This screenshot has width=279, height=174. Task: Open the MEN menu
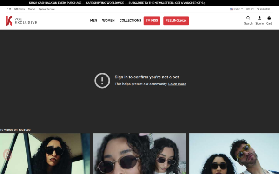[x=93, y=20]
